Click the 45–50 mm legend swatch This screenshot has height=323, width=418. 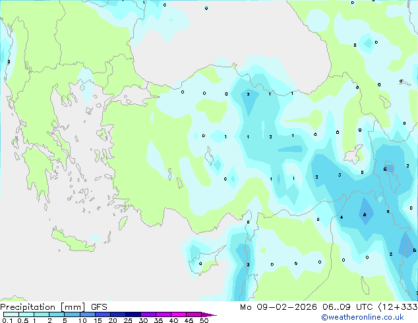click(194, 314)
